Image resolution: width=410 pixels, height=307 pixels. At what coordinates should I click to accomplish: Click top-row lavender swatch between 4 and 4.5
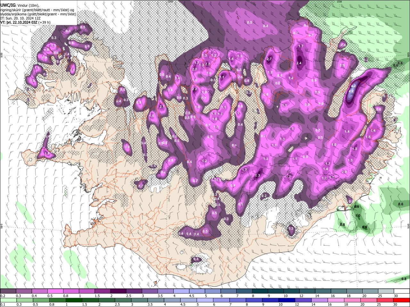point(181,291)
